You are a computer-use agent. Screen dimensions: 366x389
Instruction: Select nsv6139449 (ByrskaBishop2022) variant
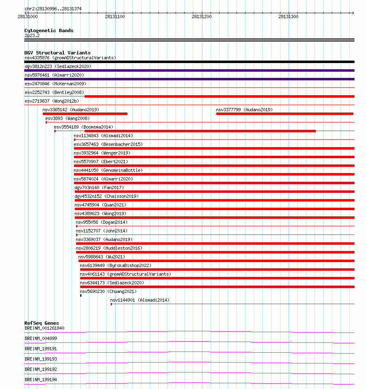pos(116,266)
